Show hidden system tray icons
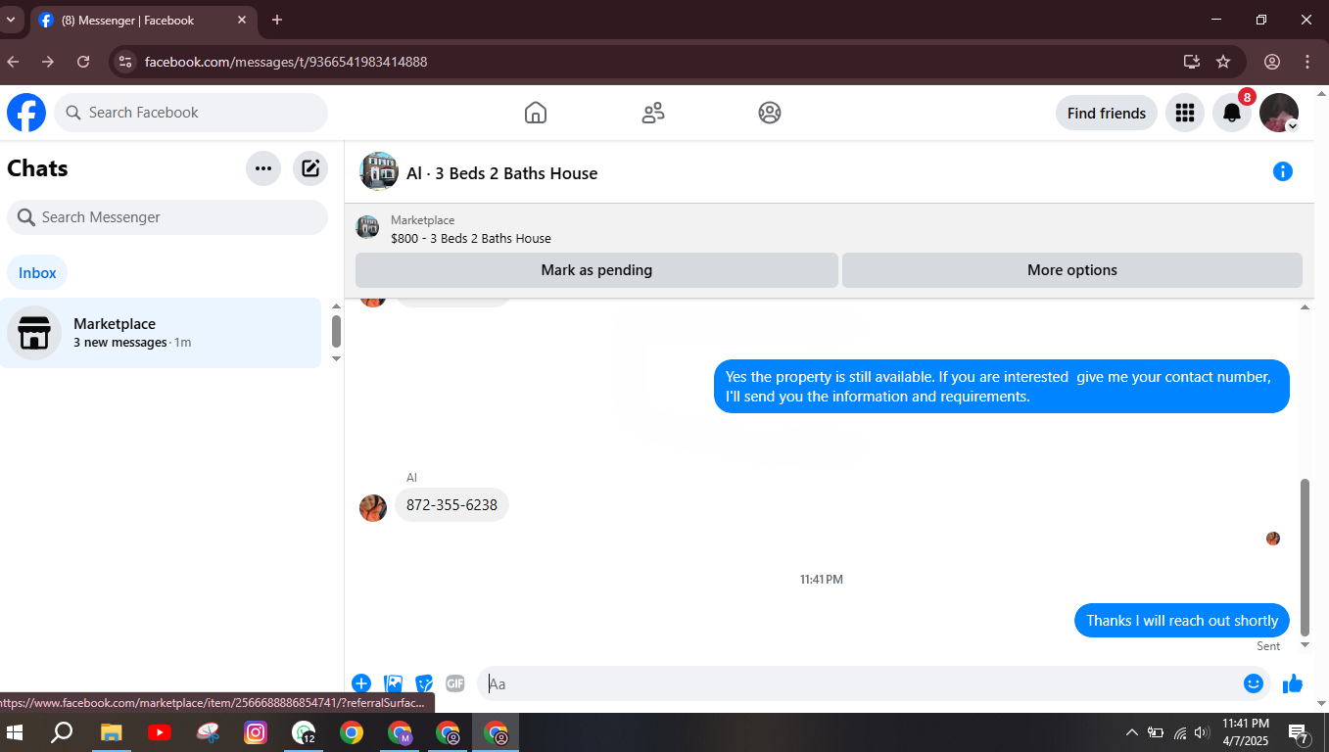The width and height of the screenshot is (1329, 752). tap(1131, 732)
